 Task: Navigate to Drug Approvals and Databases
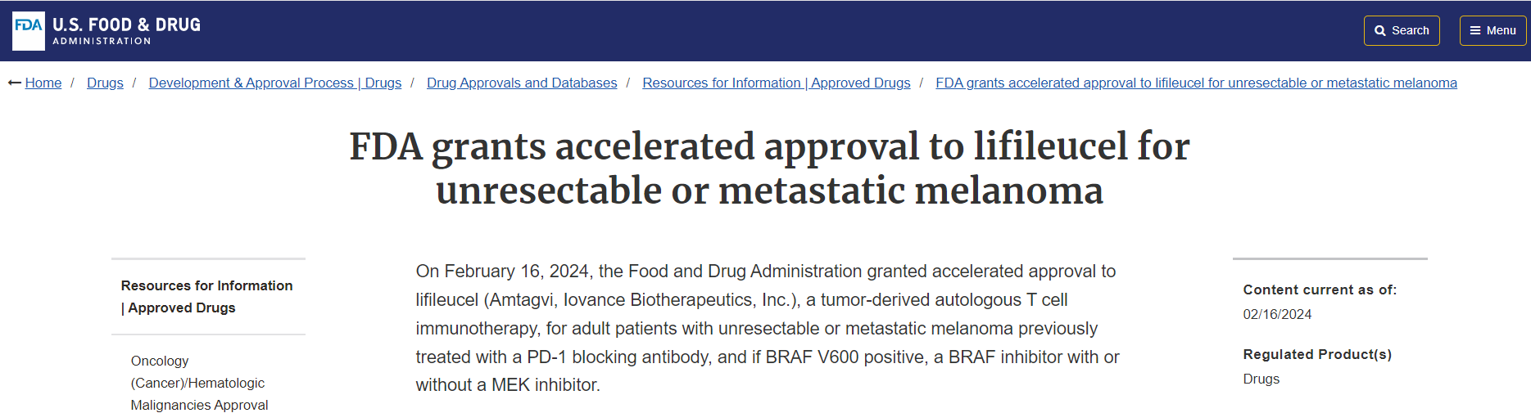pyautogui.click(x=522, y=83)
